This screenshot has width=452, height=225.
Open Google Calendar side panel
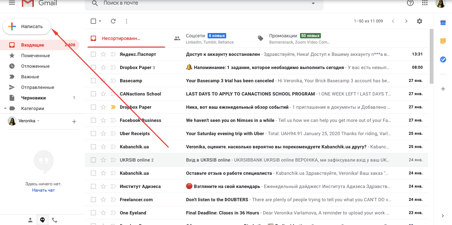(443, 22)
